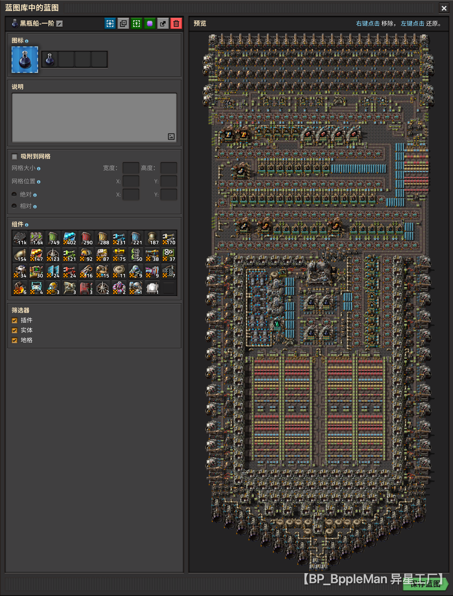Uncheck the 地格 filter checkbox
Image resolution: width=453 pixels, height=596 pixels.
(x=14, y=340)
